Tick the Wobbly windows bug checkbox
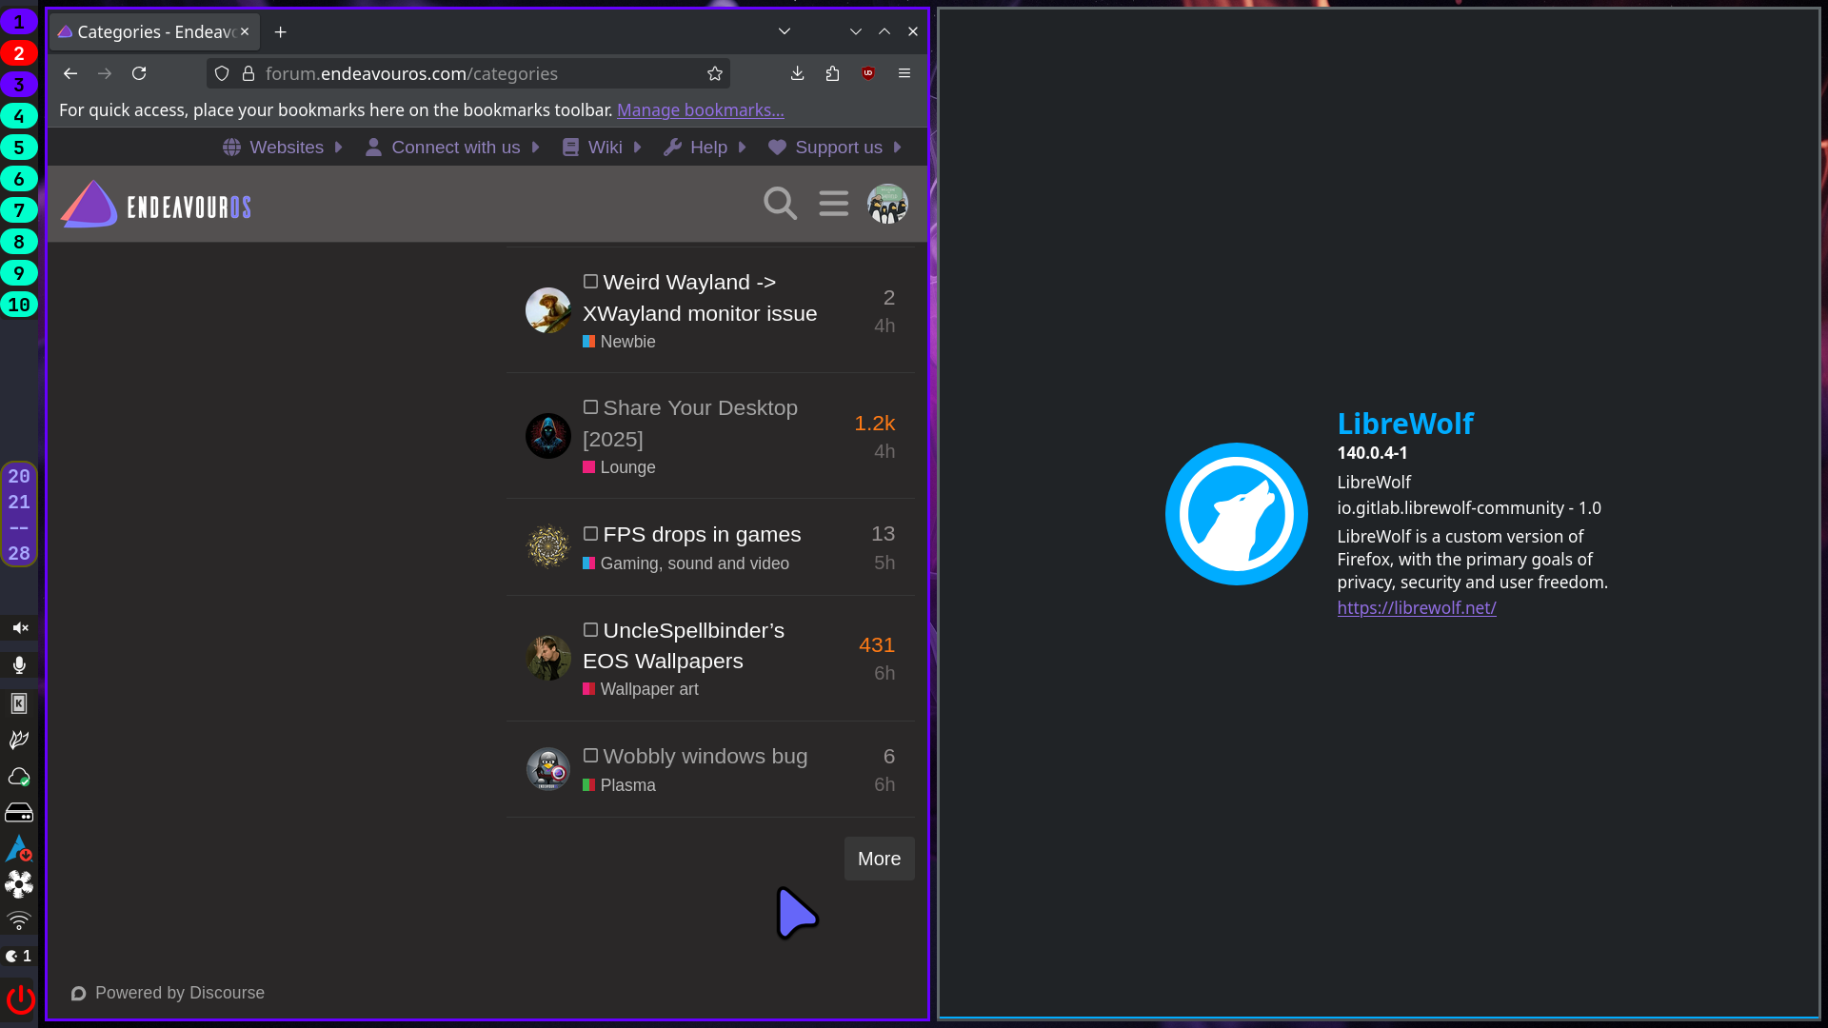1828x1028 pixels. [x=590, y=756]
